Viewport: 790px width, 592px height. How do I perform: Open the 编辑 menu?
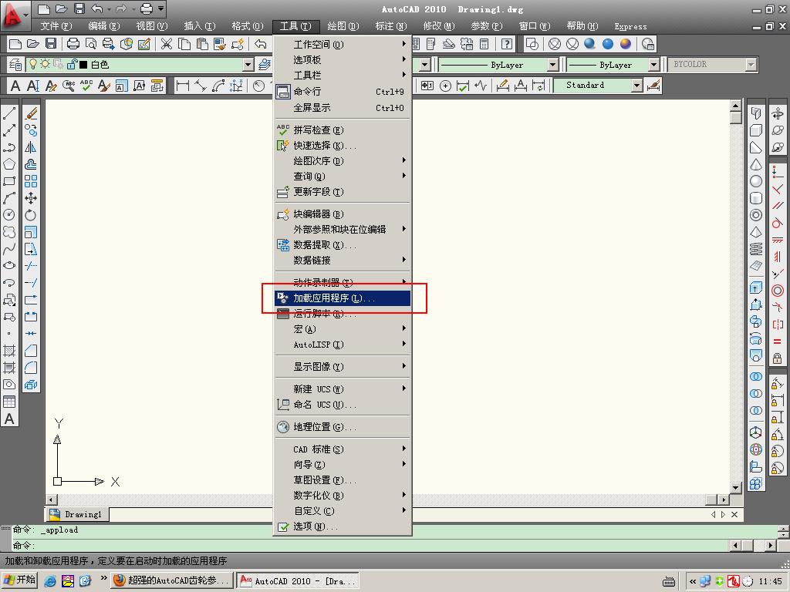point(104,26)
